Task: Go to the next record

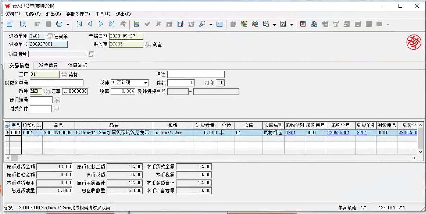Action: point(101,24)
